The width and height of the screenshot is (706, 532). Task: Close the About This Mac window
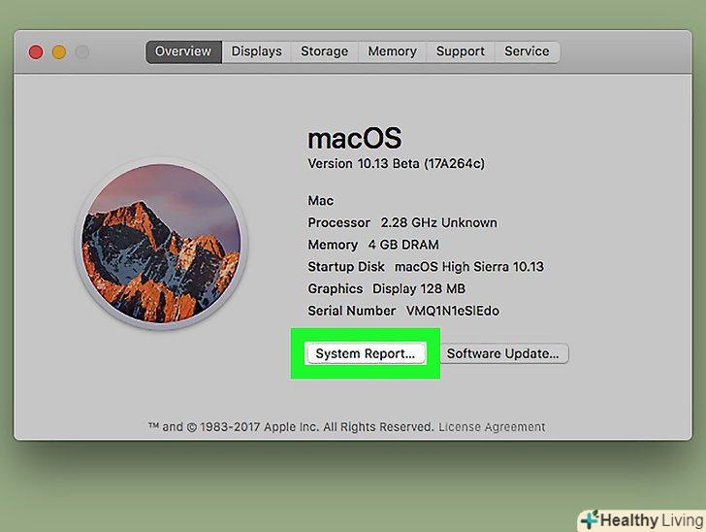(36, 52)
